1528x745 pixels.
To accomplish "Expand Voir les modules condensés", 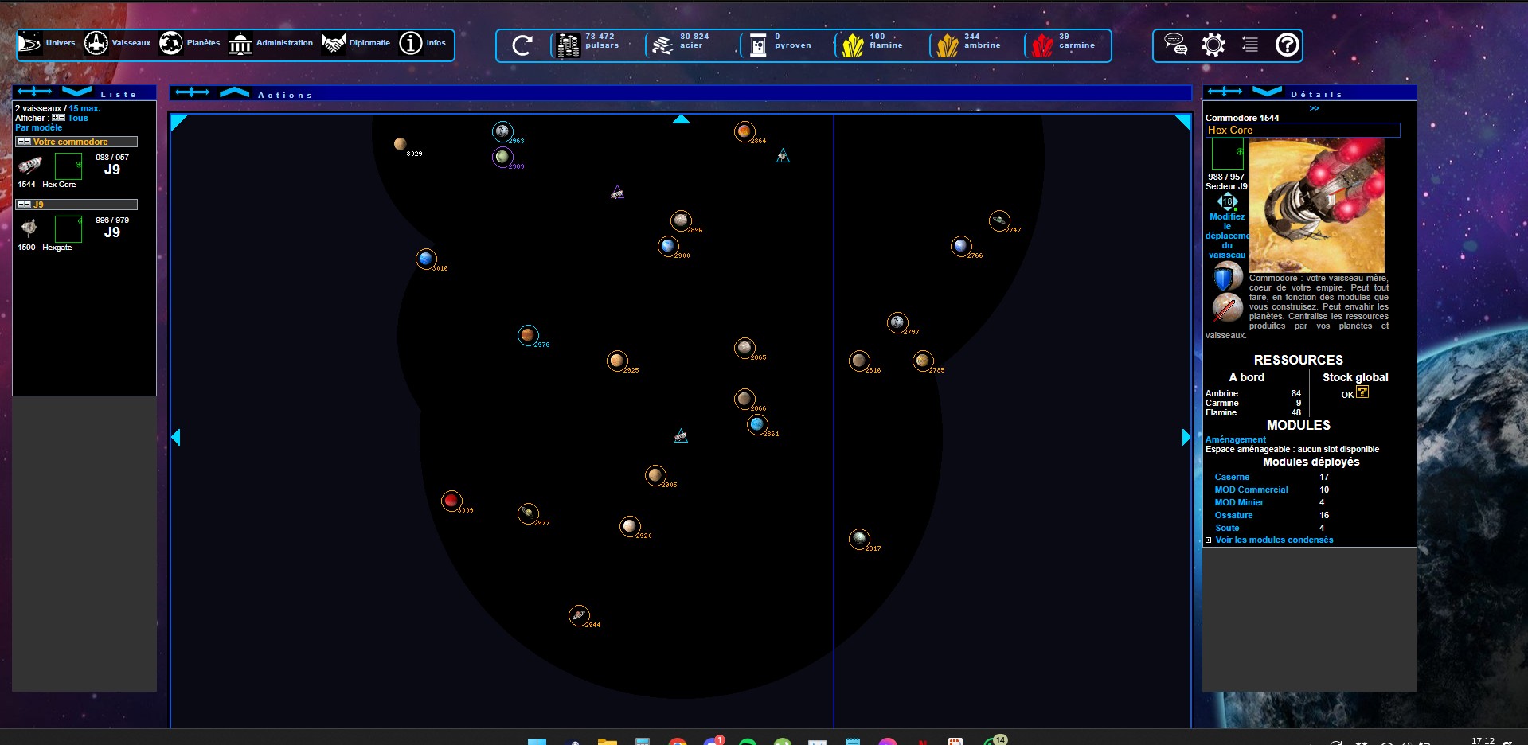I will pyautogui.click(x=1273, y=540).
